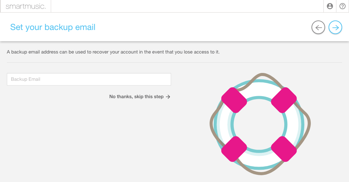349x182 pixels.
Task: Continue with the blue right arrow button
Action: [x=335, y=27]
